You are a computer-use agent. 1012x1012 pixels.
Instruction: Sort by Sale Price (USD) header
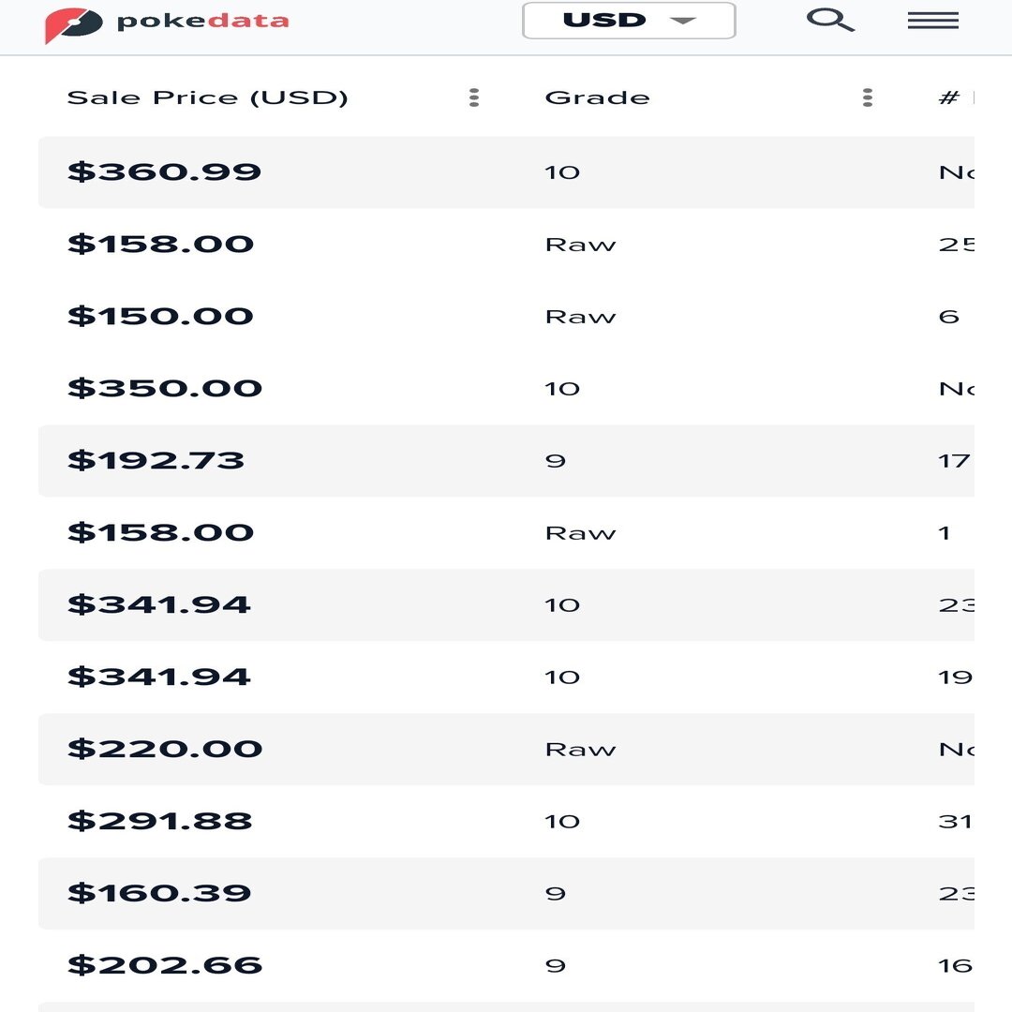click(207, 97)
